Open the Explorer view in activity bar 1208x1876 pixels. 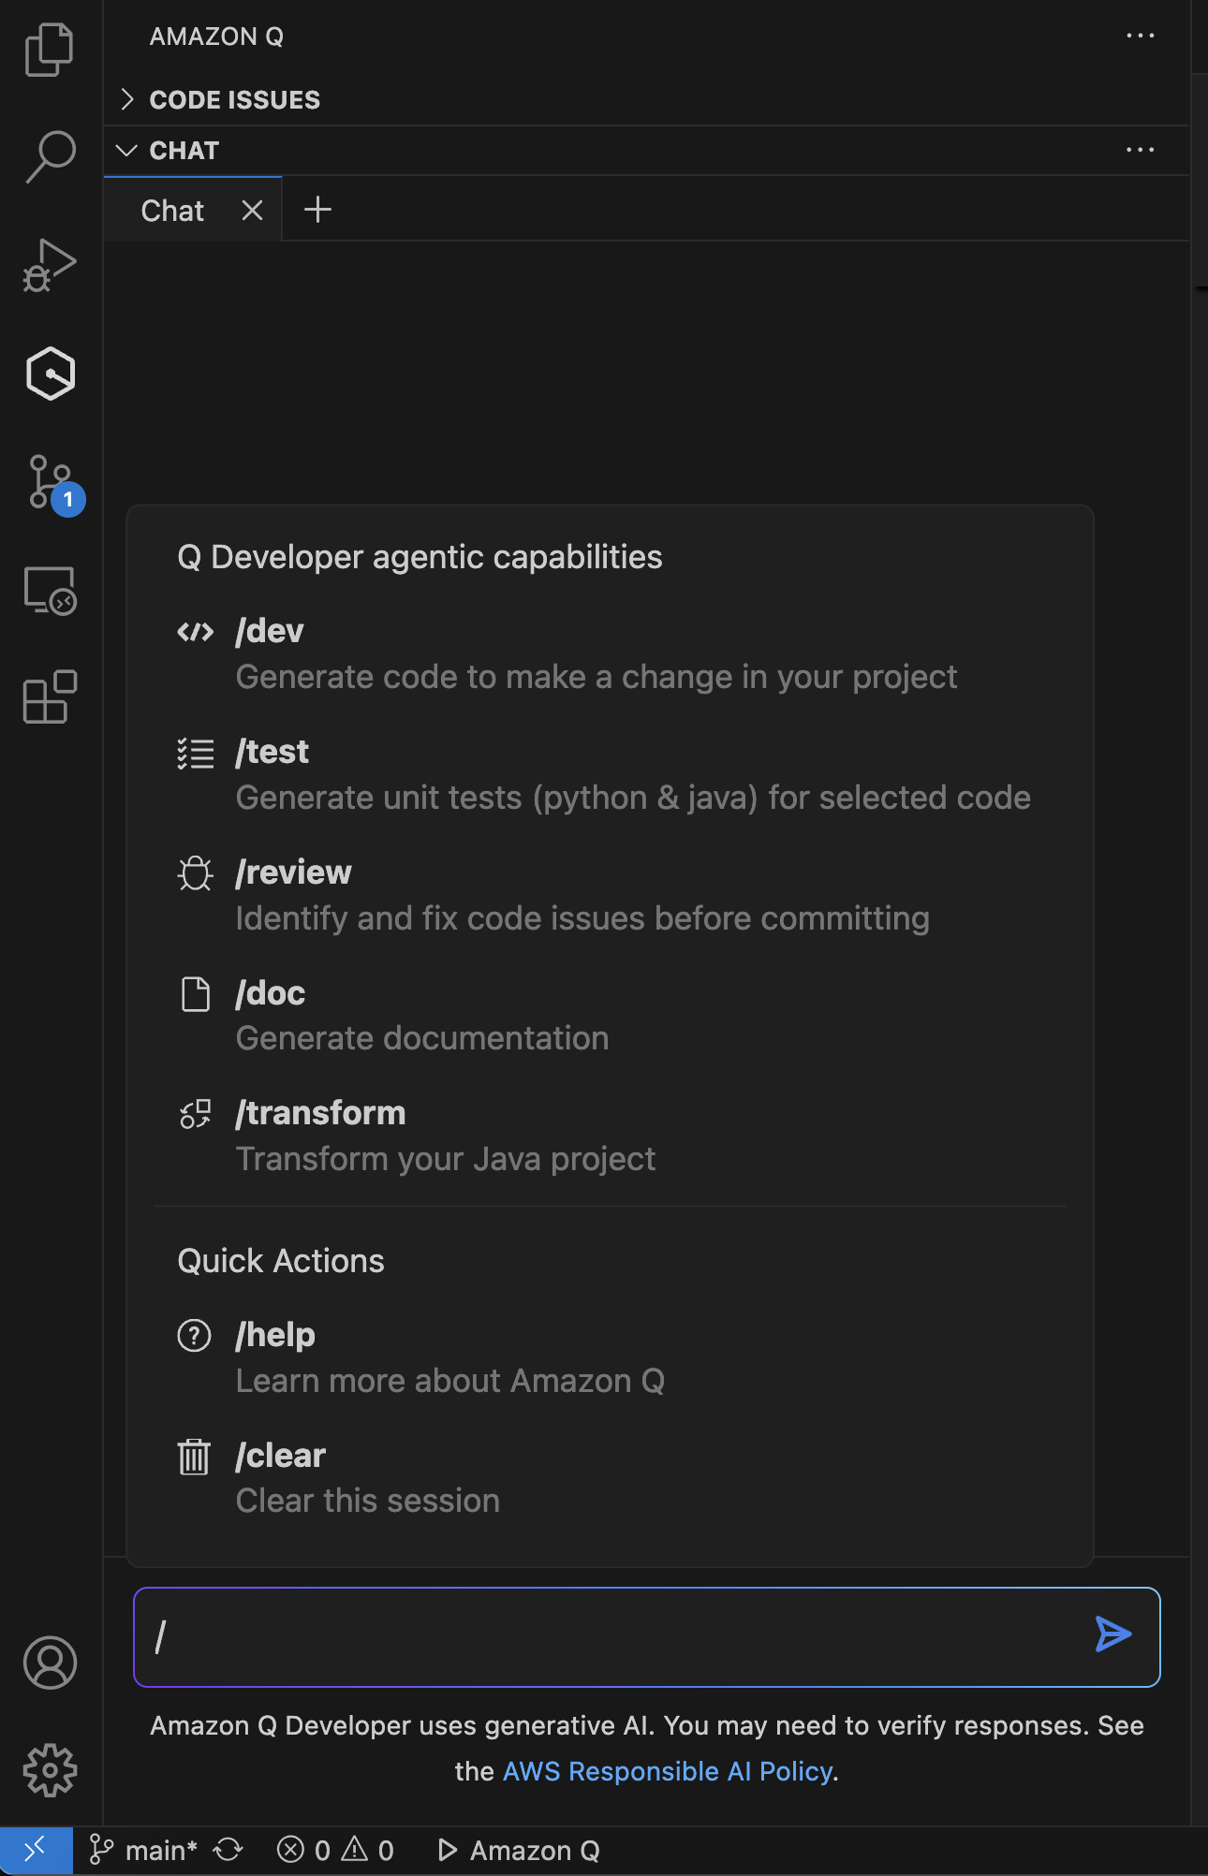[x=50, y=50]
